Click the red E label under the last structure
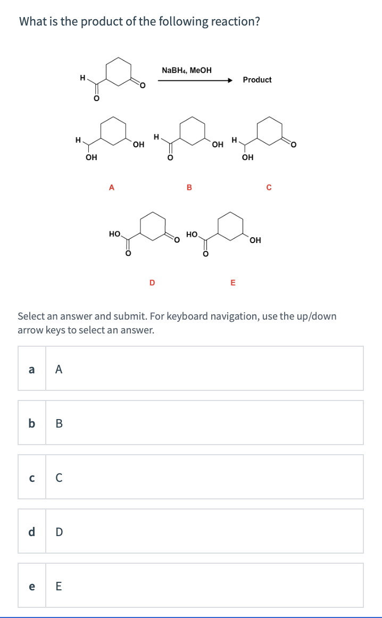382x618 pixels. (x=232, y=282)
